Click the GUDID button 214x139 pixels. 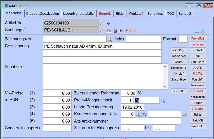179,91
